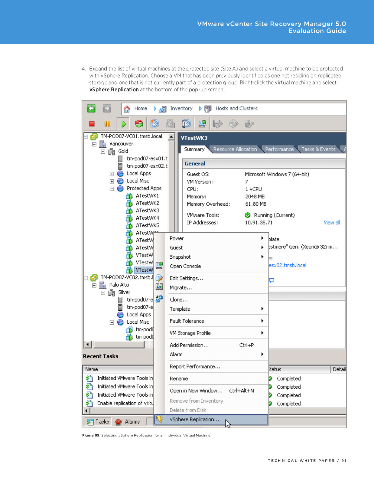Open the dropdown arrow right of Inventory

[200, 109]
